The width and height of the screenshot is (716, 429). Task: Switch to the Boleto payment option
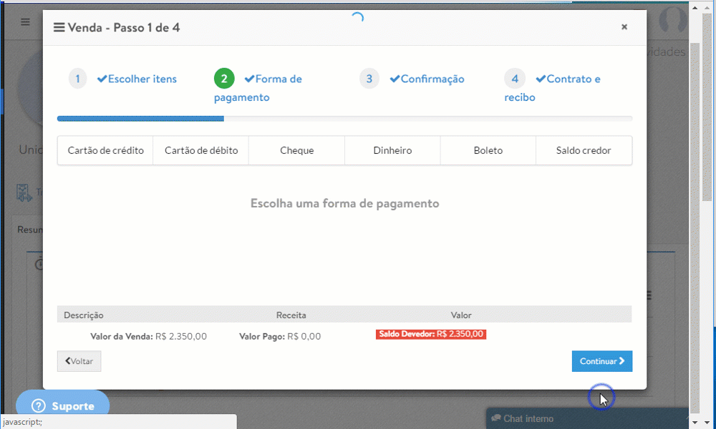(x=488, y=150)
